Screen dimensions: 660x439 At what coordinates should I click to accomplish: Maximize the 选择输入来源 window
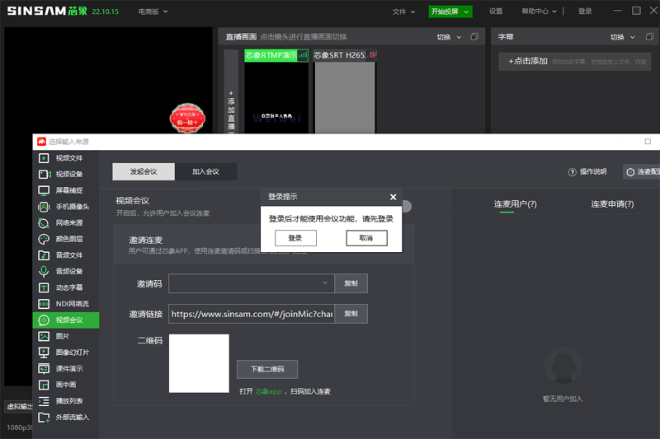[648, 142]
